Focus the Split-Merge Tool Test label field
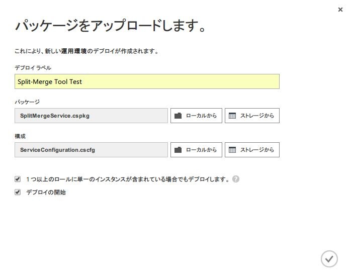 tap(147, 81)
